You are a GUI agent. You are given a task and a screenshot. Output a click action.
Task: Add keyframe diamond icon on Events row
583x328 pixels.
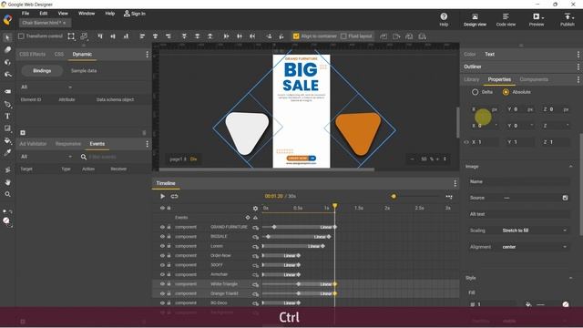pyautogui.click(x=248, y=218)
